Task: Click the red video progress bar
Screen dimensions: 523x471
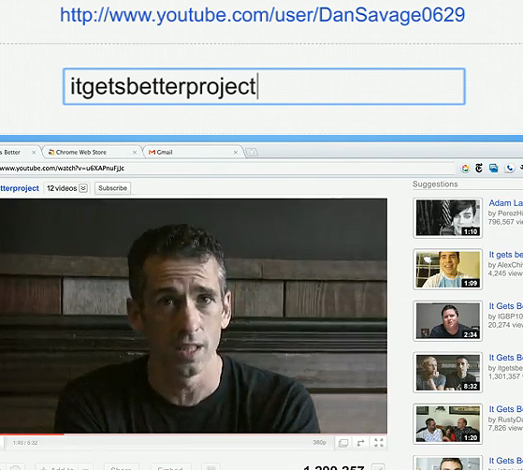Action: point(32,434)
